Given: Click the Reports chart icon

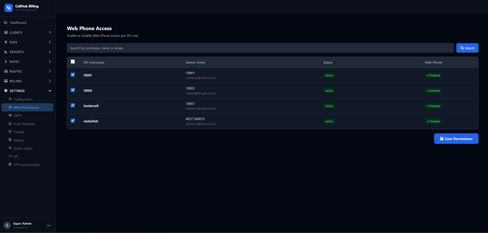Looking at the screenshot, I should point(6,52).
